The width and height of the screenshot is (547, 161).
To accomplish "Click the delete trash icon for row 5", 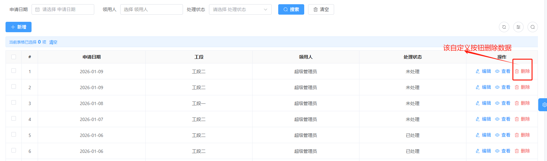I will [517, 135].
